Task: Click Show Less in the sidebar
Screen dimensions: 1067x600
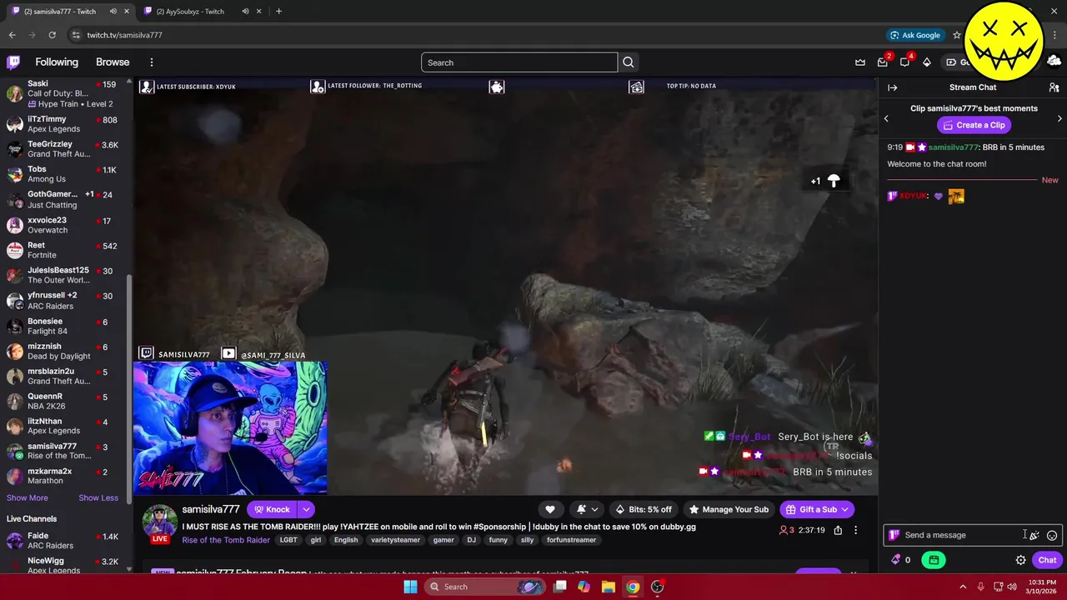Action: pyautogui.click(x=98, y=497)
